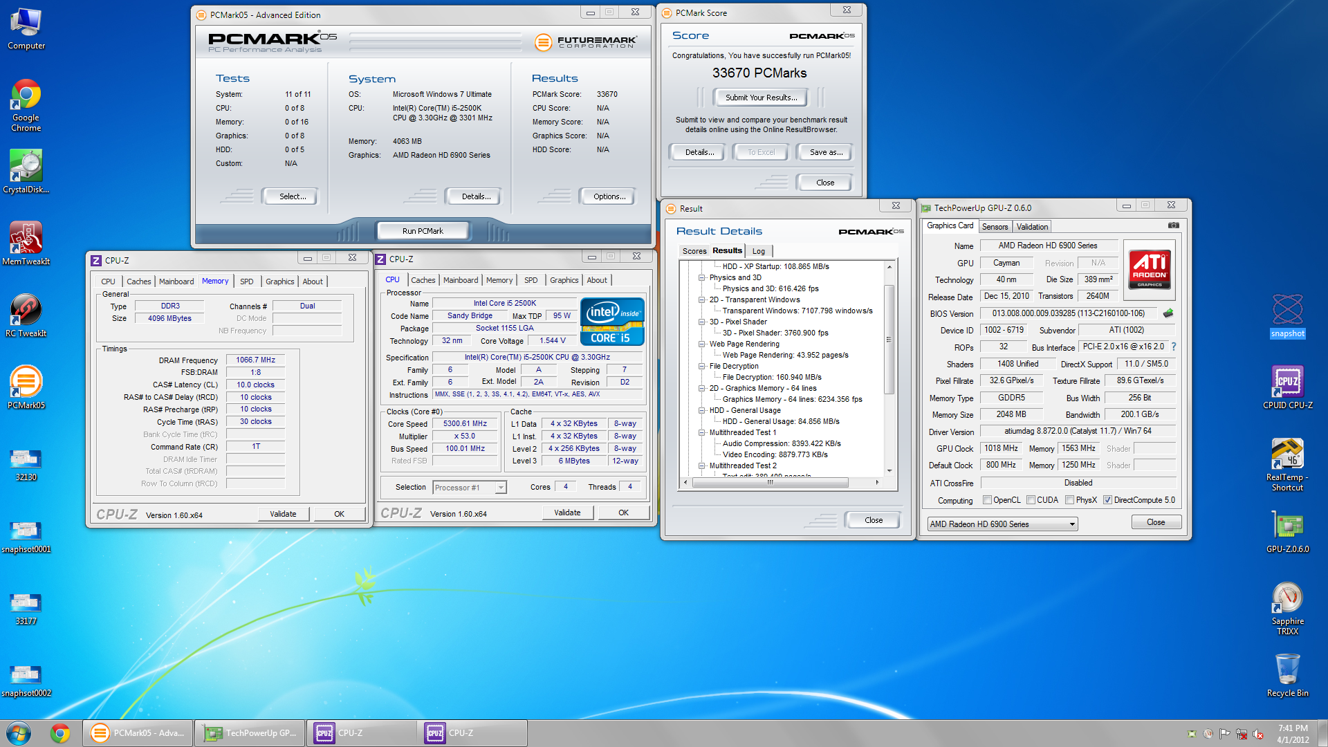This screenshot has width=1328, height=747.
Task: Open Graphics tab in the right CPU-Z window
Action: (x=564, y=280)
